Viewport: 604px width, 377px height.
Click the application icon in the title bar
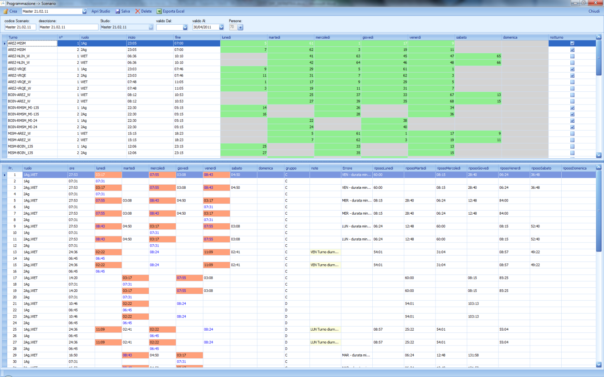pyautogui.click(x=3, y=3)
